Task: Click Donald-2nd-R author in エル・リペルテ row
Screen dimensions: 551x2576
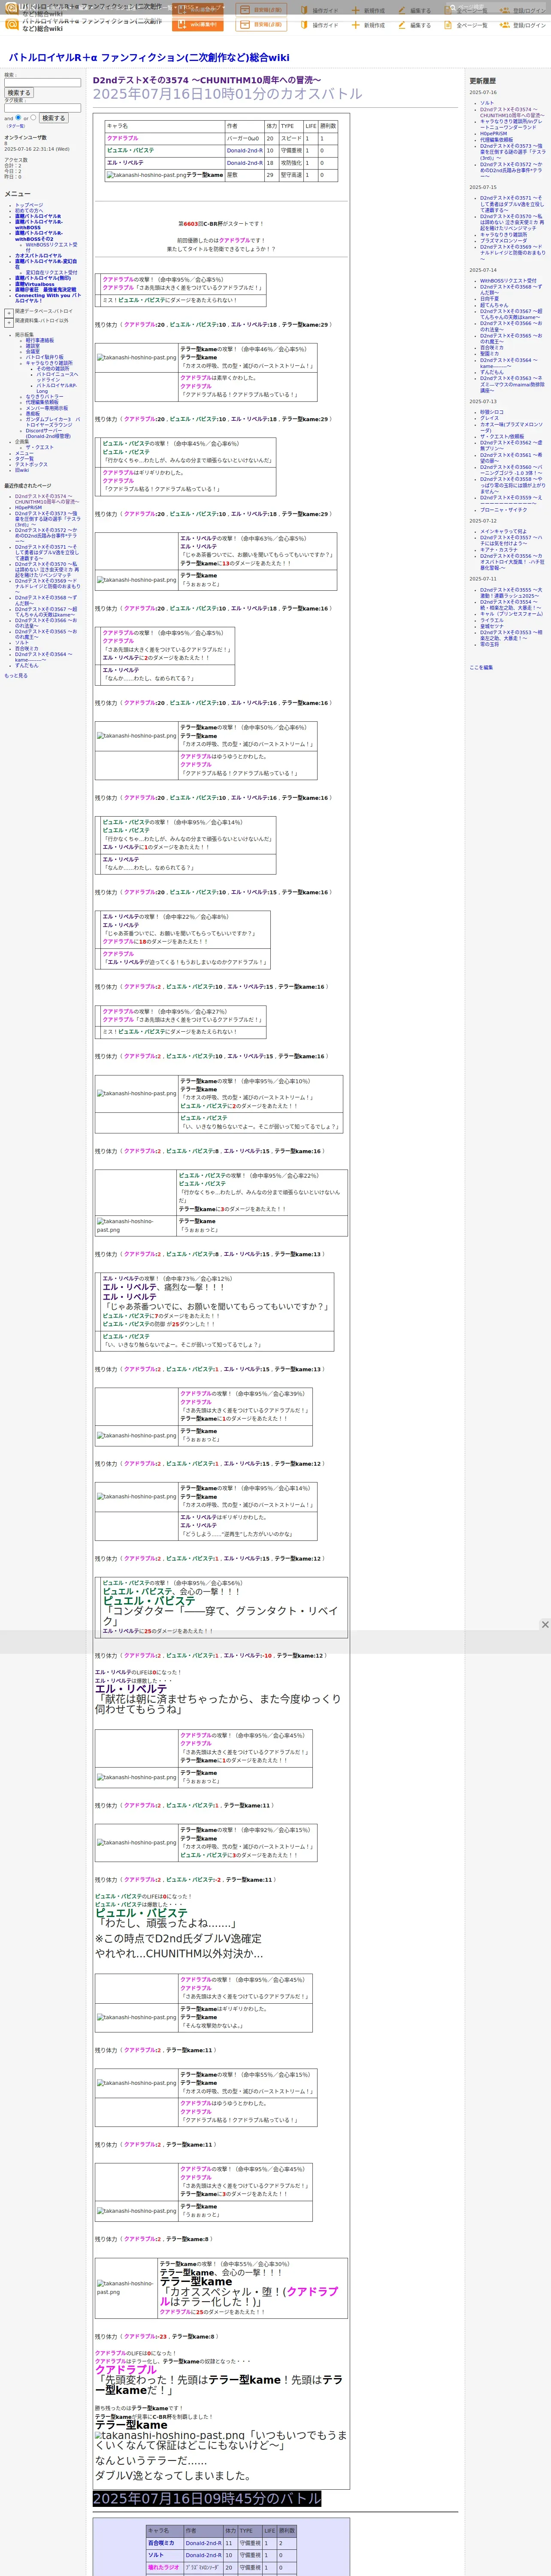Action: click(x=245, y=163)
